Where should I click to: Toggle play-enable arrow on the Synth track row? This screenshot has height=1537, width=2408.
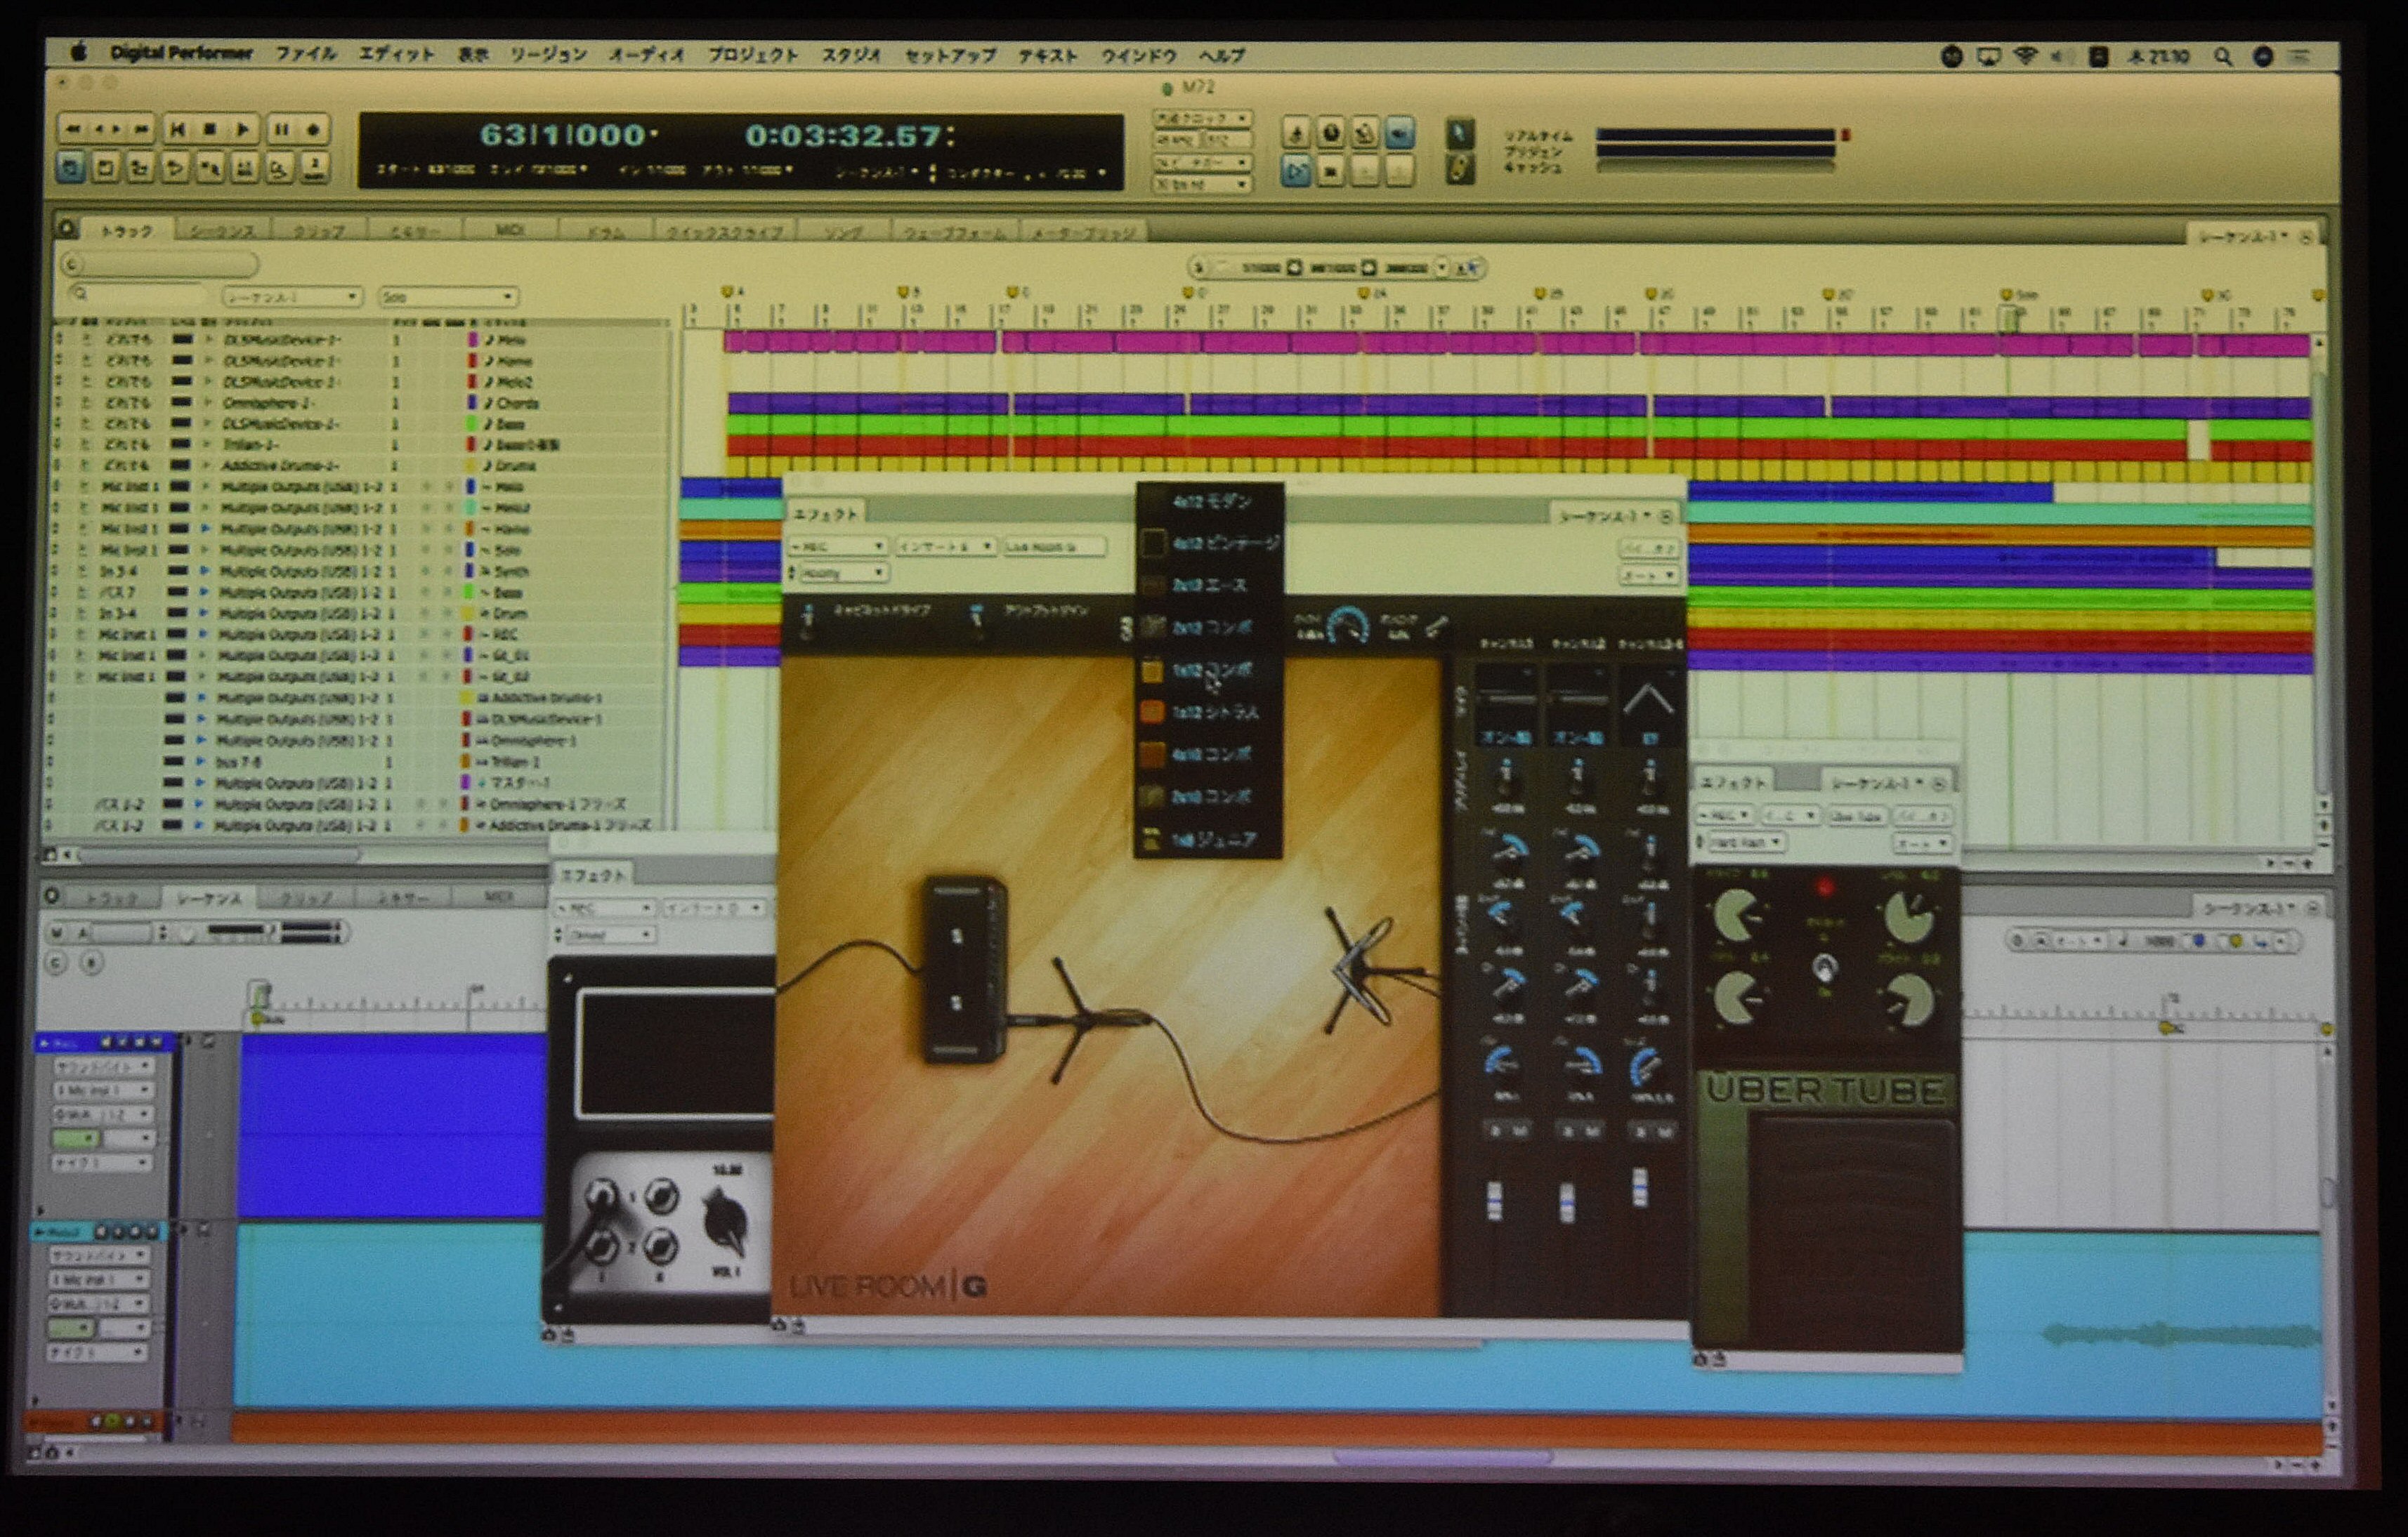206,572
